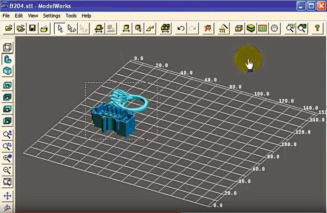Maximize the ModelWorks window
This screenshot has width=327, height=213.
coord(311,6)
